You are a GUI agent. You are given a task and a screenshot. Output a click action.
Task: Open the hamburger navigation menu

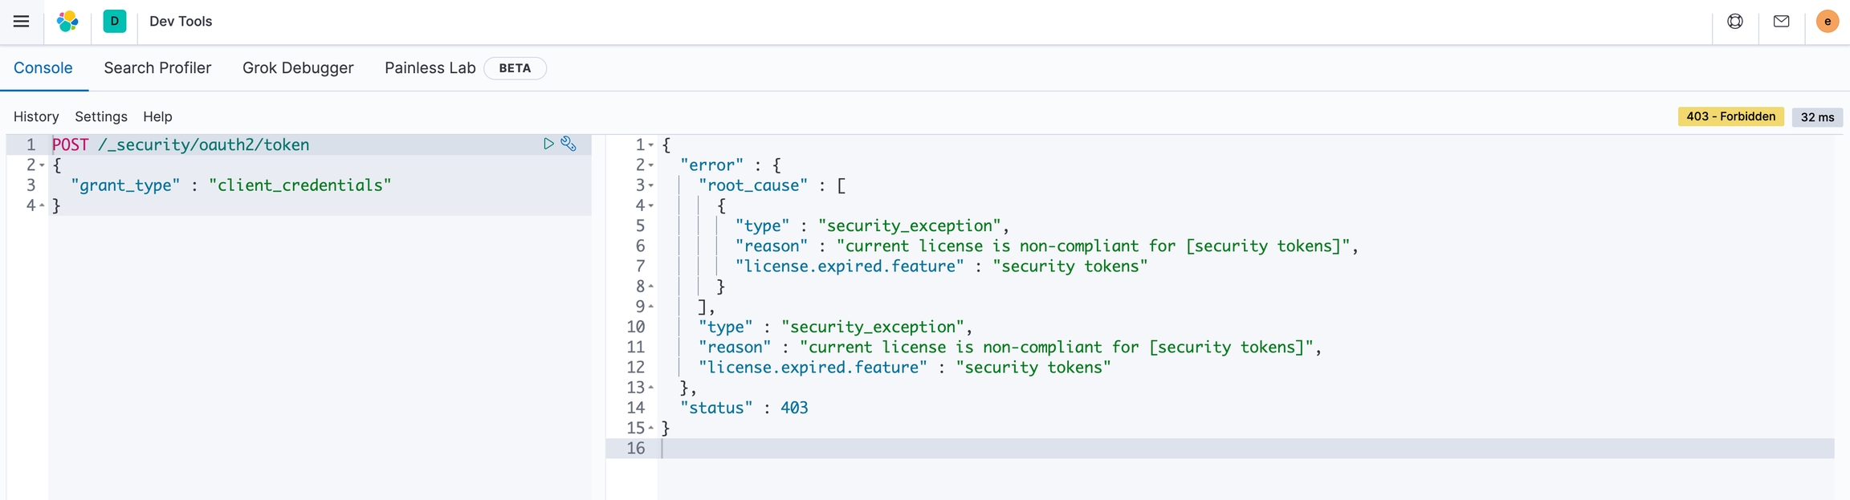22,22
